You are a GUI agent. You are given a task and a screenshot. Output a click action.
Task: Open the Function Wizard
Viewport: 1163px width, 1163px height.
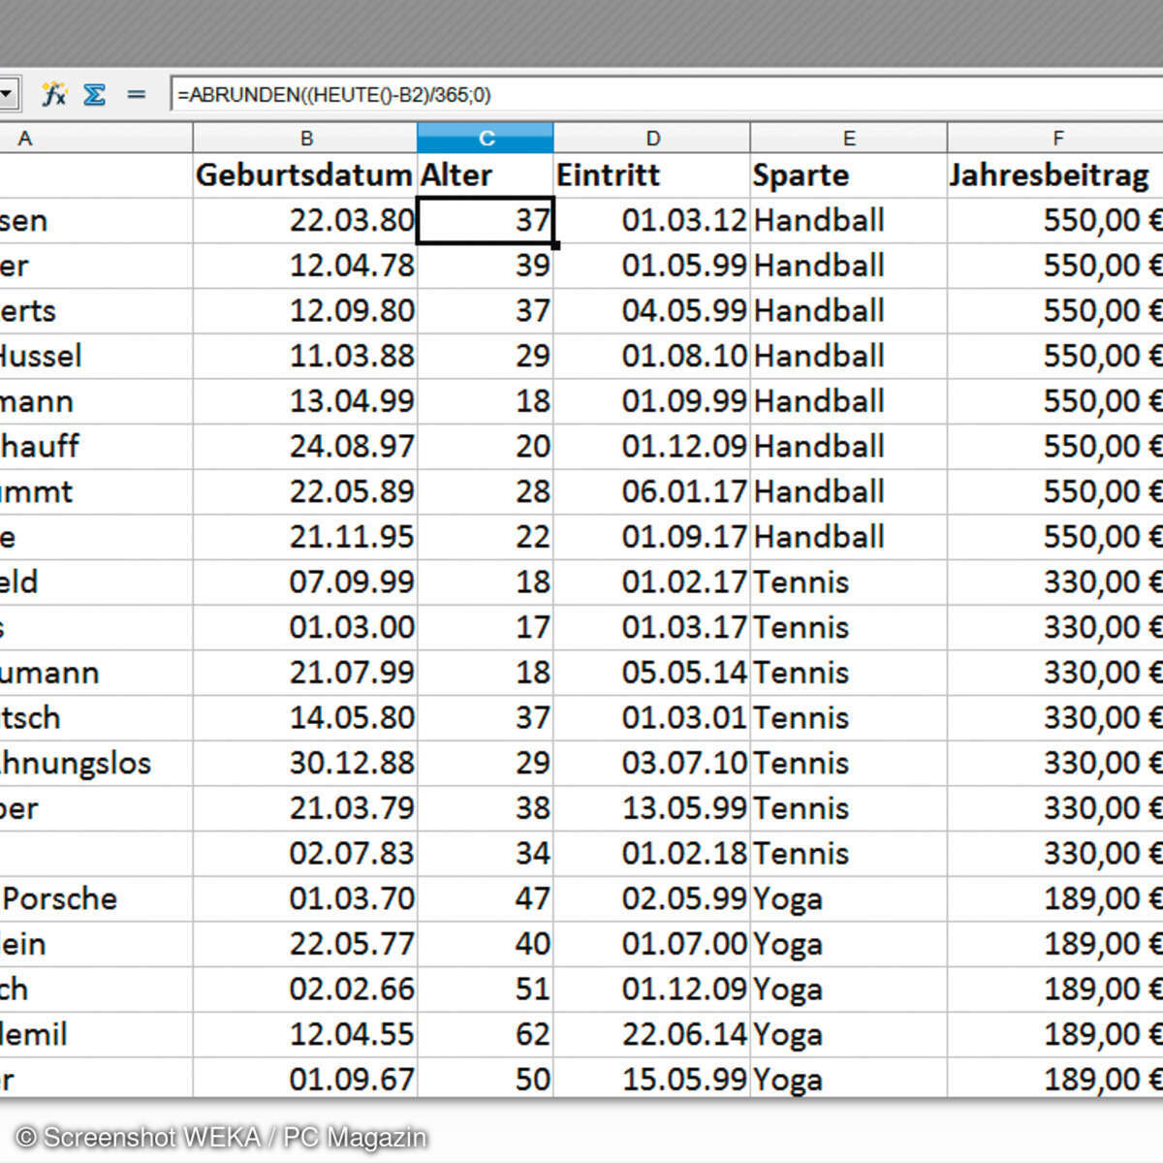pos(55,94)
